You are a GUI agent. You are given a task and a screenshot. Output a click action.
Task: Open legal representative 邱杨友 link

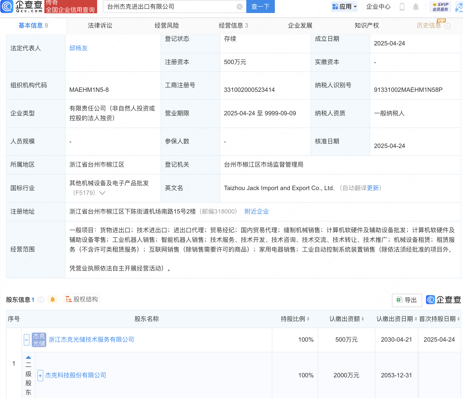(79, 48)
